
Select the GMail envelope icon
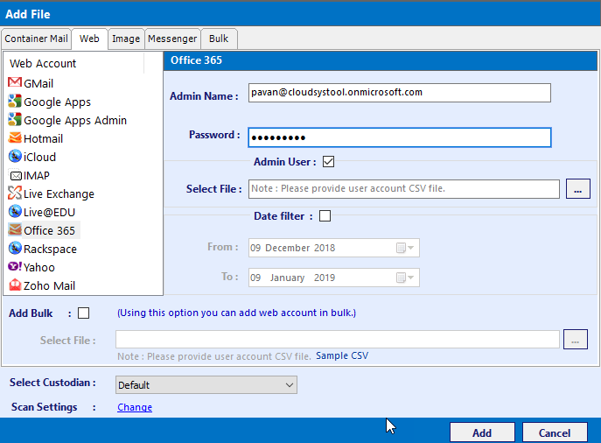[15, 82]
